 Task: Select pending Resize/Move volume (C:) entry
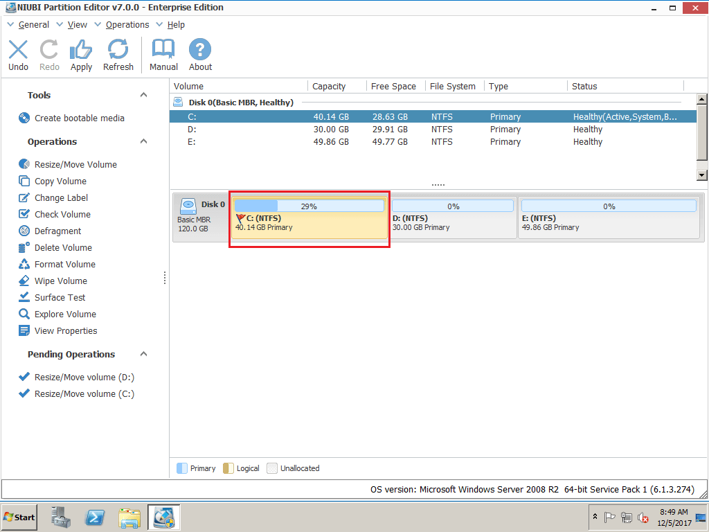(x=84, y=394)
